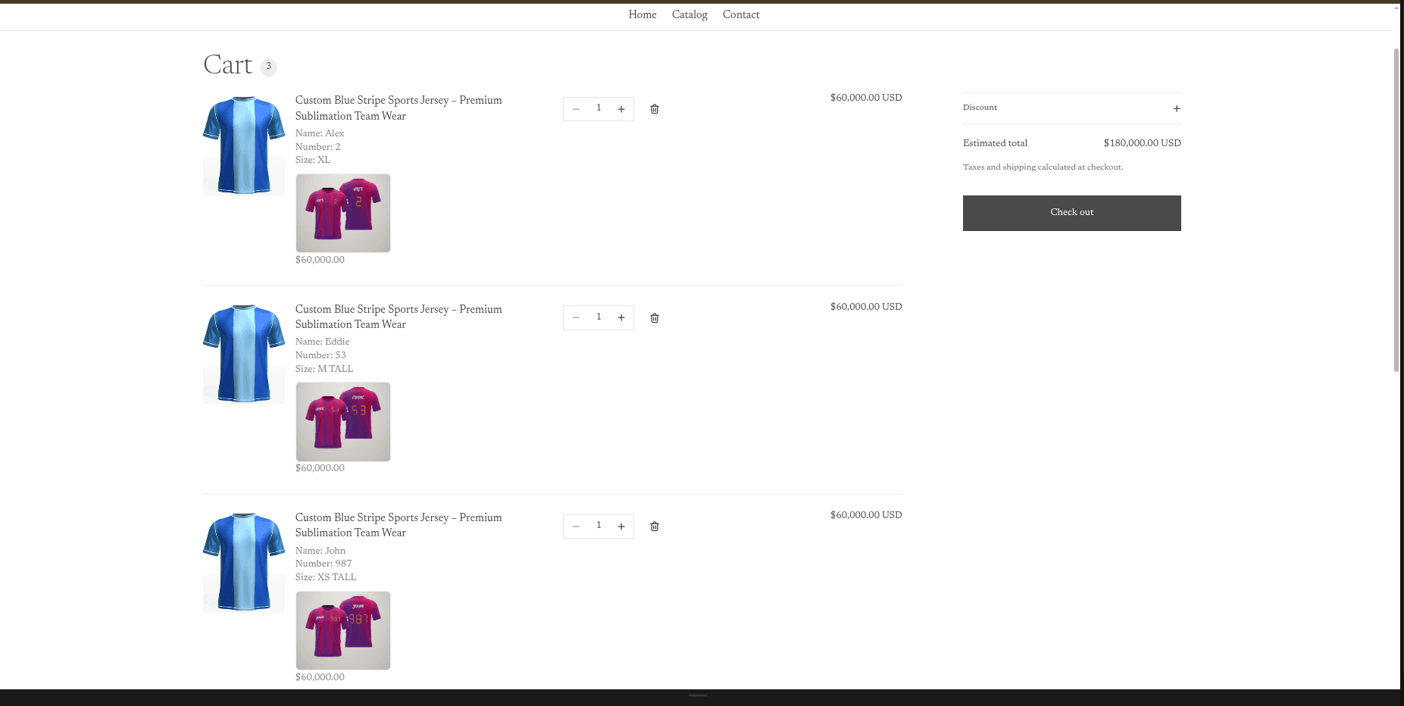Image resolution: width=1404 pixels, height=706 pixels.
Task: Click the cart item count badge
Action: 268,67
